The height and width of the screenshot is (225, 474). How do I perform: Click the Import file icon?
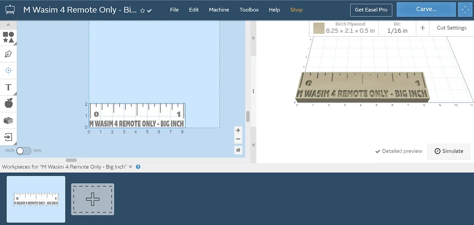click(8, 137)
